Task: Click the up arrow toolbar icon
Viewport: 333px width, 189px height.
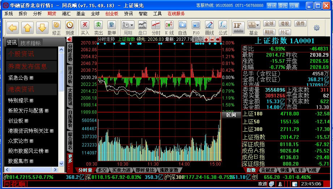Action: (x=27, y=28)
